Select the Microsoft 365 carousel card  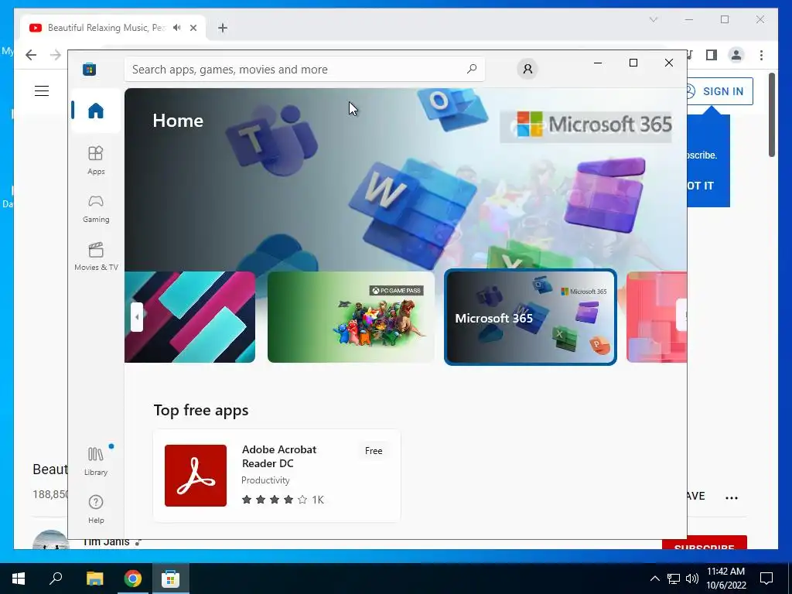click(x=531, y=316)
